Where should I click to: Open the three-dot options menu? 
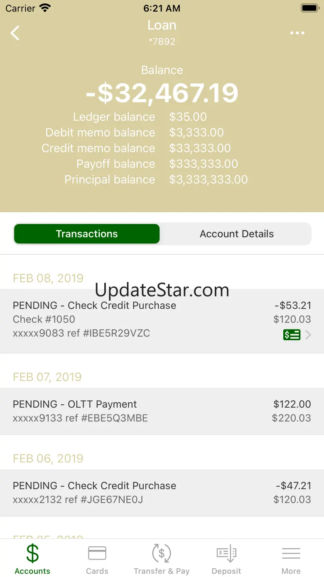coord(297,33)
